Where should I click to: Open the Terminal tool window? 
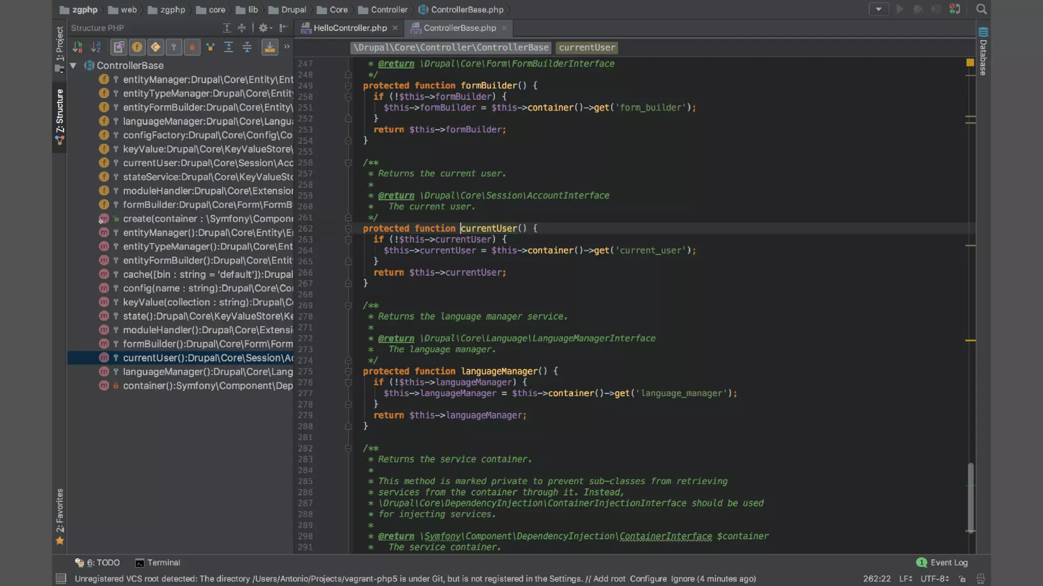158,563
